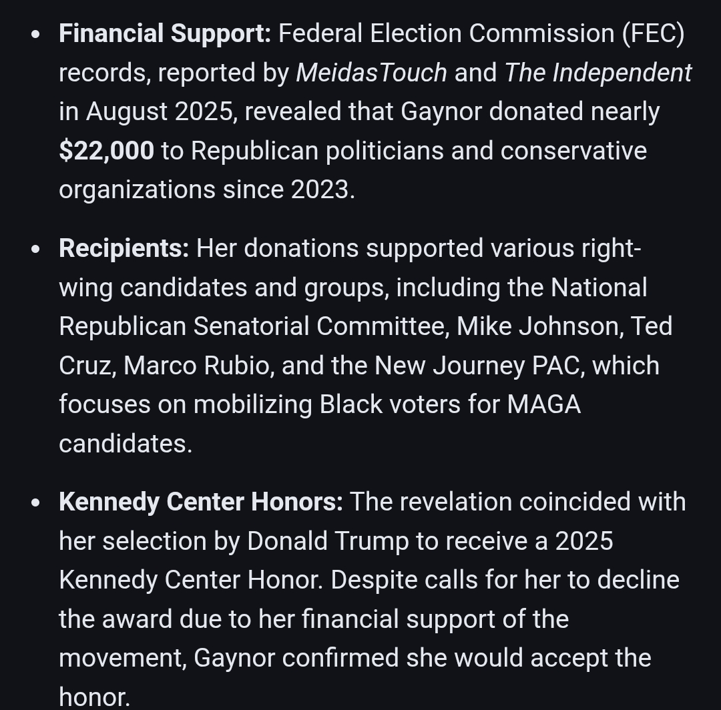Click the italic "The Independent" source name
The height and width of the screenshot is (710, 721).
597,73
